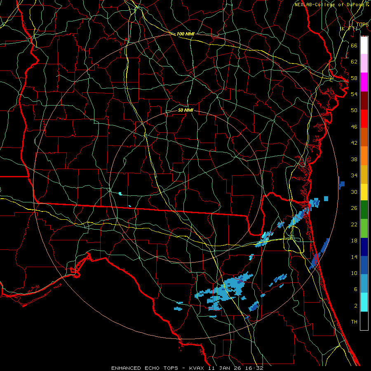This screenshot has width=371, height=371.
Task: Click the '100 NMI' range ring label
Action: pos(185,34)
